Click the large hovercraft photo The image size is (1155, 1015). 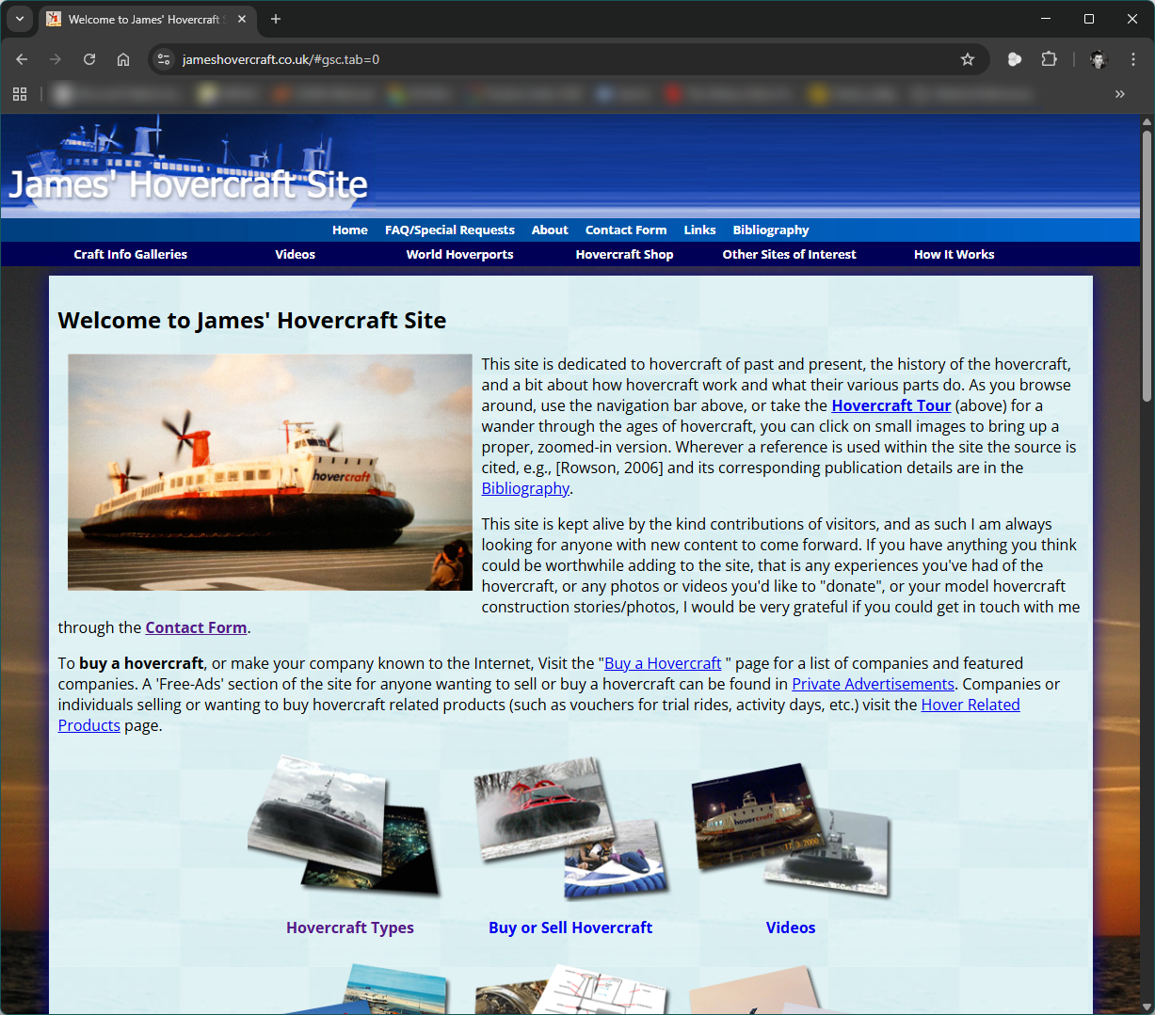click(x=270, y=472)
